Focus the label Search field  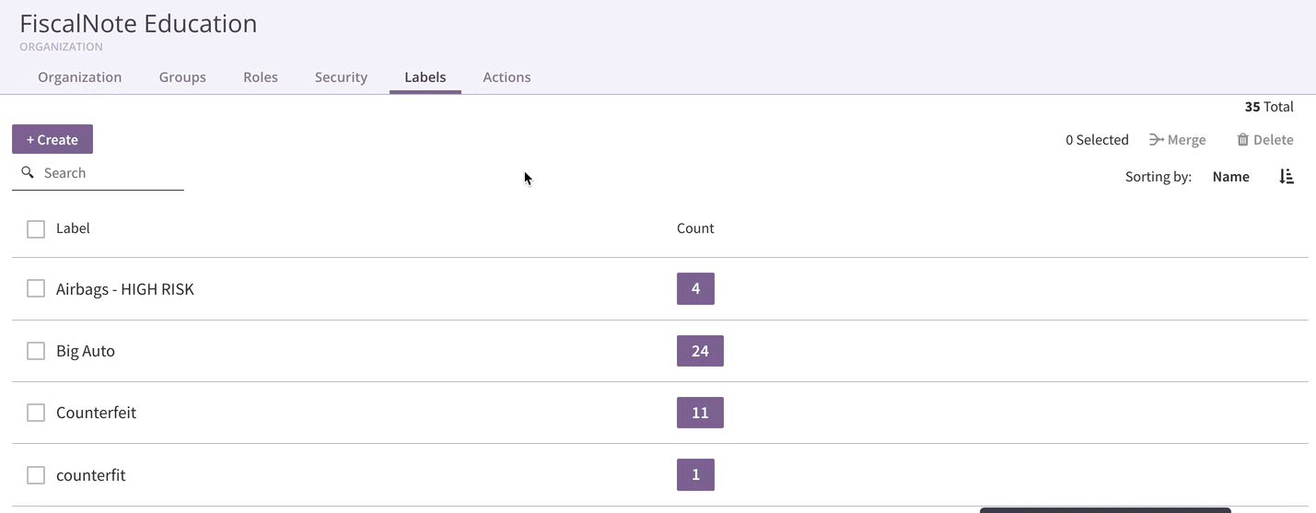coord(98,173)
